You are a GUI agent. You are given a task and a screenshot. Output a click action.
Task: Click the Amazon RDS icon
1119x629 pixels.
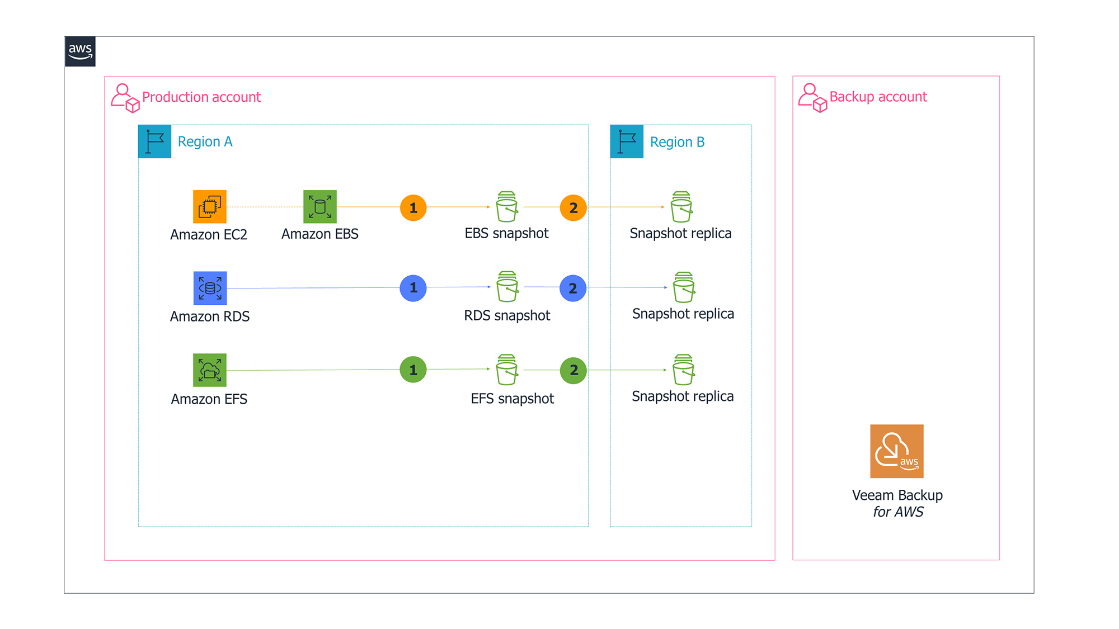click(210, 288)
